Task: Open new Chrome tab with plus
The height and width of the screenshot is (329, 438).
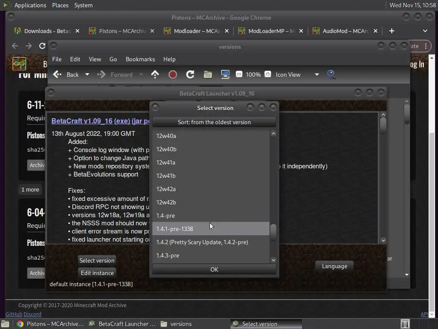Action: [392, 31]
